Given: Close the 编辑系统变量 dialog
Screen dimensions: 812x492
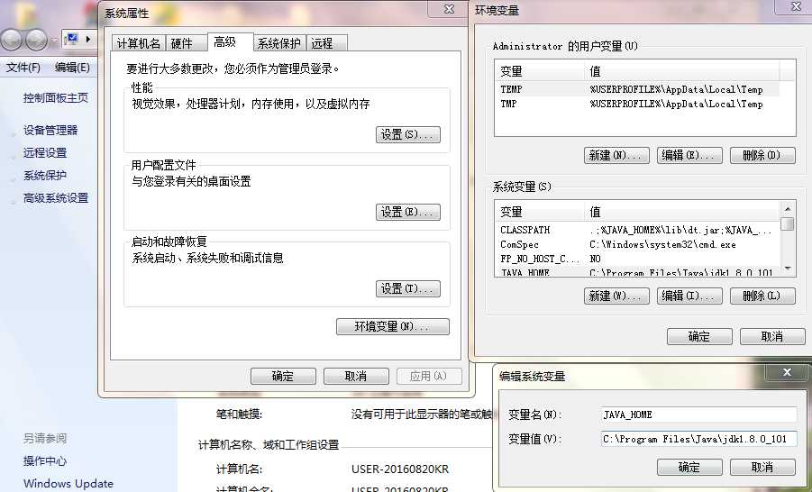Looking at the screenshot, I should 787,372.
